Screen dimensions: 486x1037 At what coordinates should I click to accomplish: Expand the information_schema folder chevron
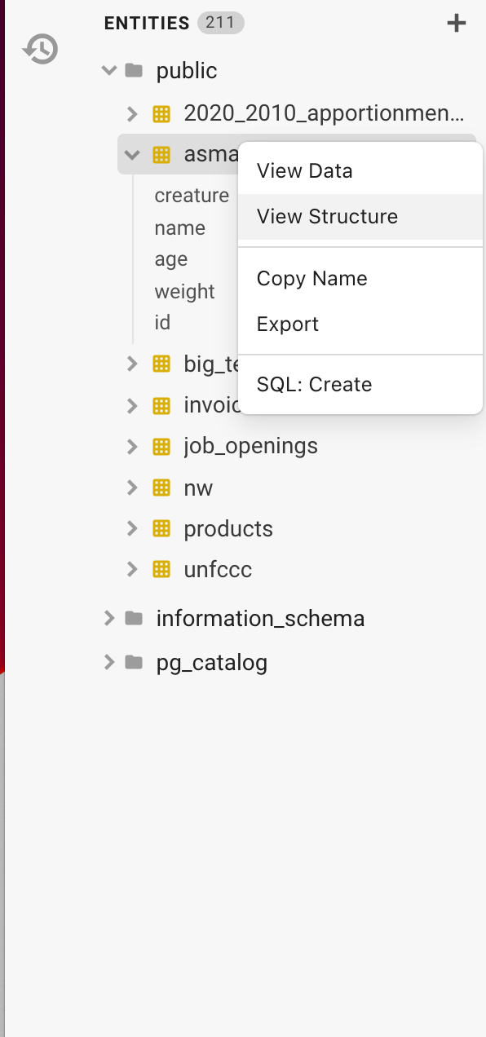(x=109, y=619)
